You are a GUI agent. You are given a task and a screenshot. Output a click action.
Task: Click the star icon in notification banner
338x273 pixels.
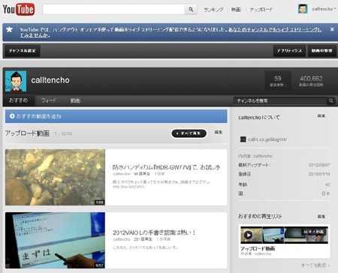click(x=9, y=29)
